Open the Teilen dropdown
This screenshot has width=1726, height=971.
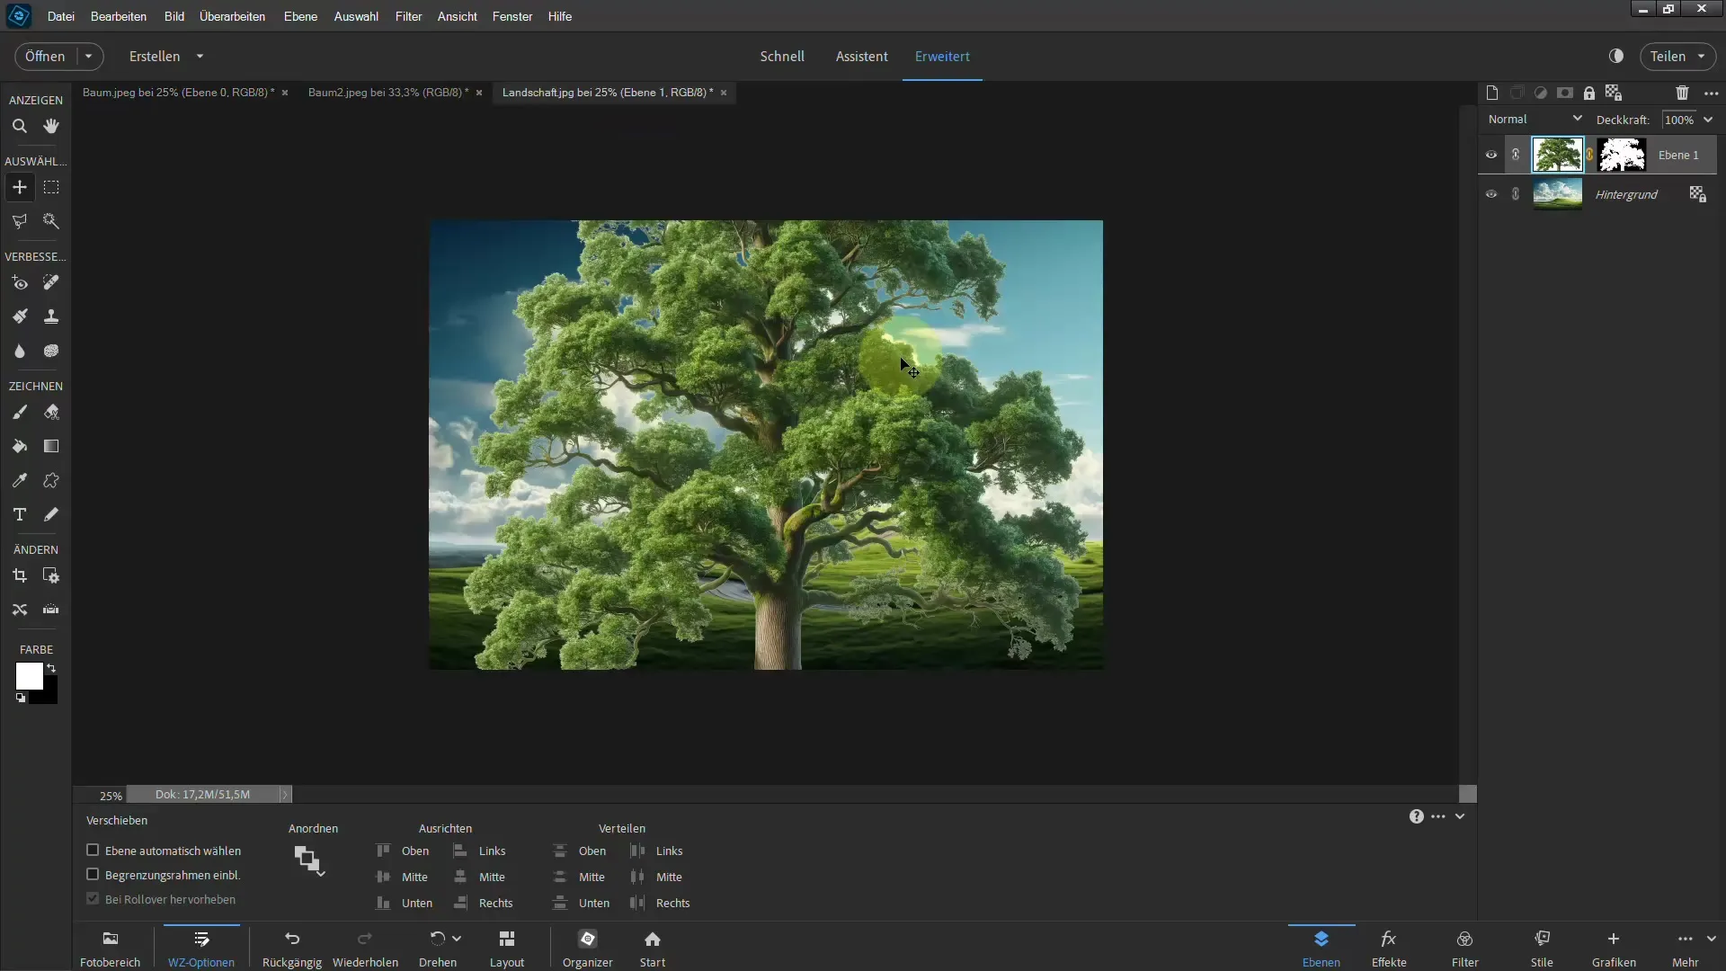(1677, 56)
